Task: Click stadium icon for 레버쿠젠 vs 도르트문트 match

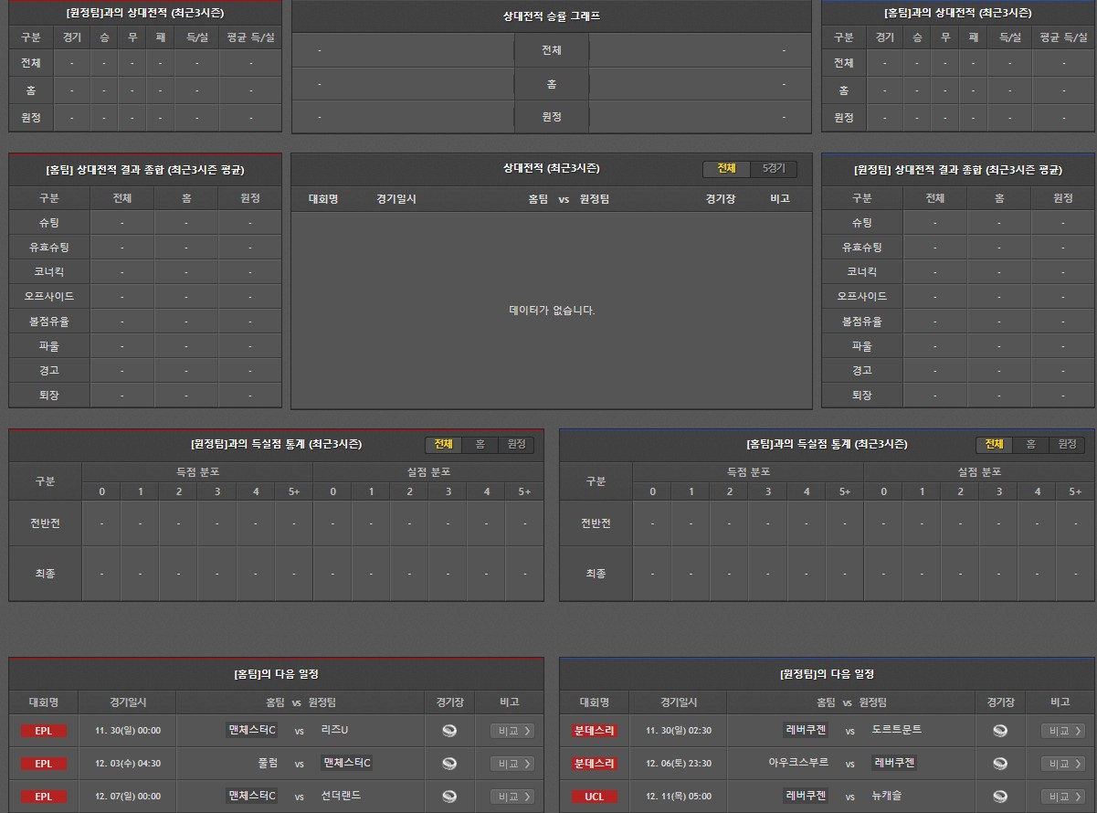Action: (x=999, y=731)
